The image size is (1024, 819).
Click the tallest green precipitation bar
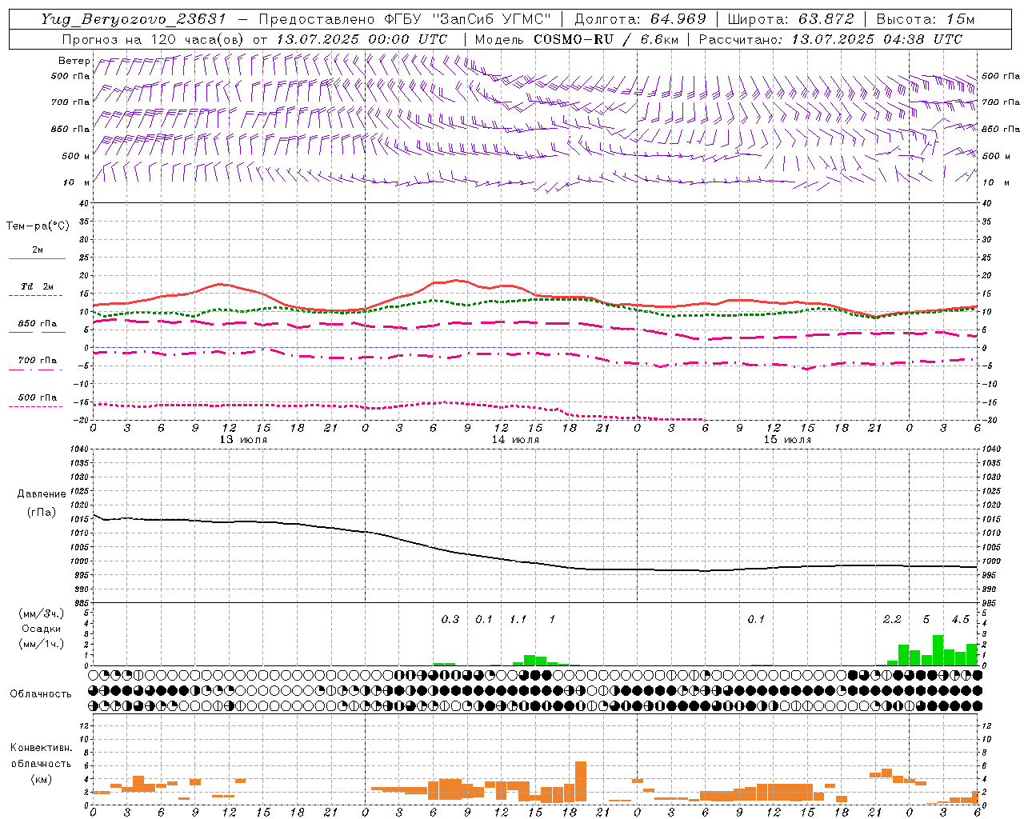(x=938, y=650)
